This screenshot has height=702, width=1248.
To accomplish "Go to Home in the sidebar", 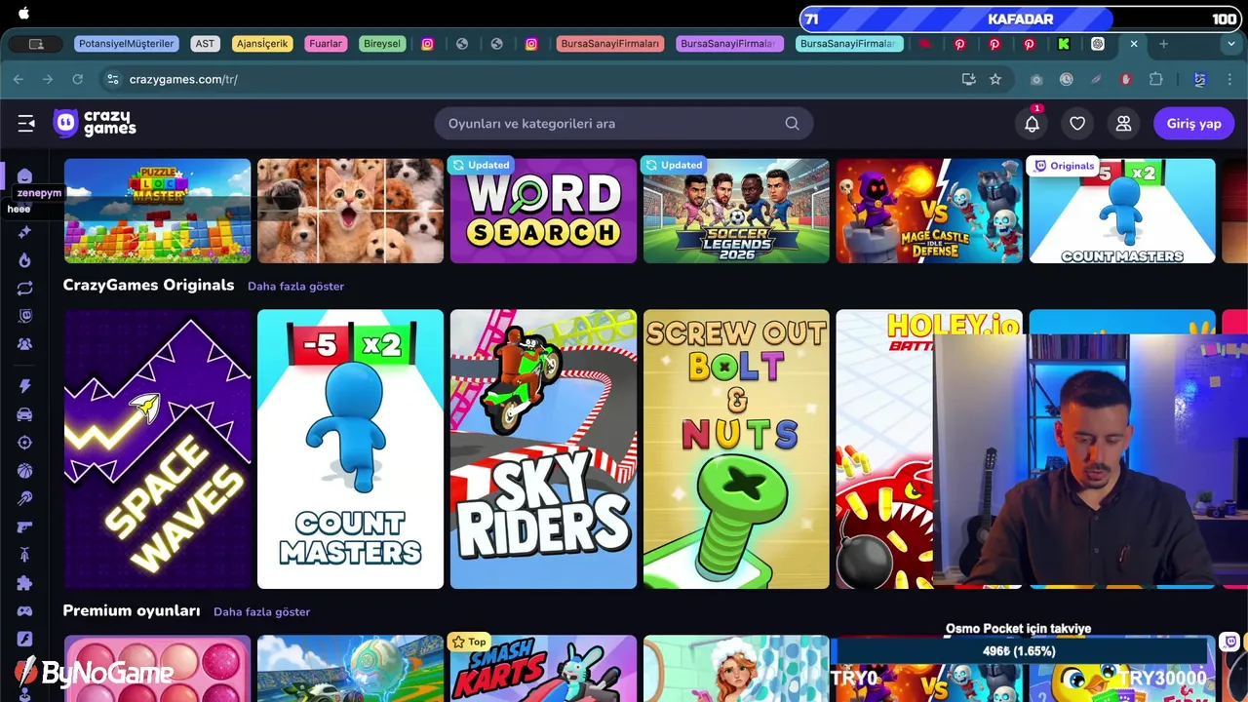I will click(x=24, y=176).
